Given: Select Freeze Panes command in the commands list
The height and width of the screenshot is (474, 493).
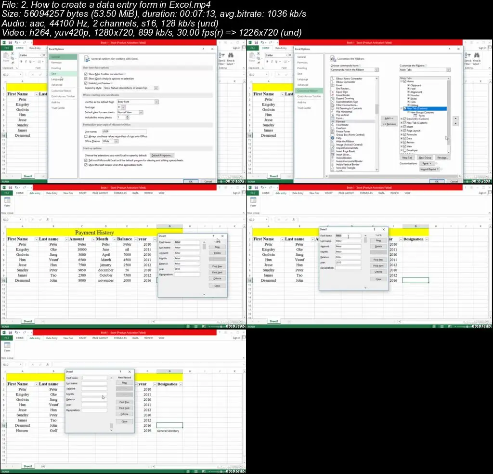Looking at the screenshot, I should [343, 132].
